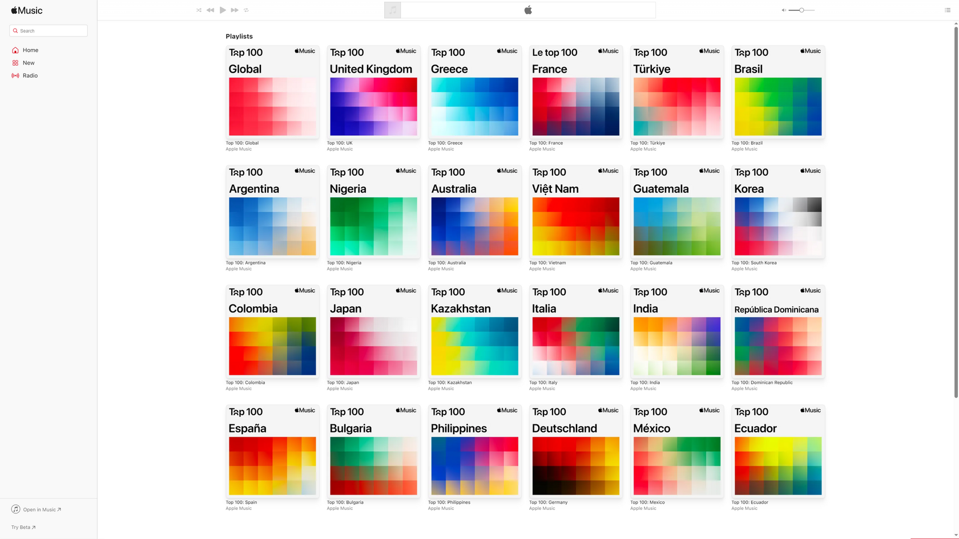Viewport: 959px width, 539px height.
Task: Open the Korea Top 100 cover
Action: click(778, 212)
